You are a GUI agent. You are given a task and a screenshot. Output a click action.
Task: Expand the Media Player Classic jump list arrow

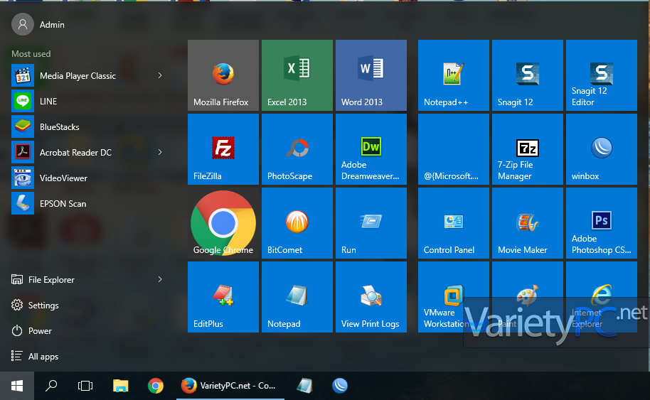(x=160, y=75)
